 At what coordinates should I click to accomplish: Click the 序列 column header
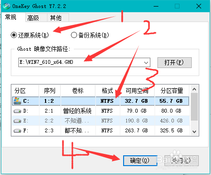(50, 91)
